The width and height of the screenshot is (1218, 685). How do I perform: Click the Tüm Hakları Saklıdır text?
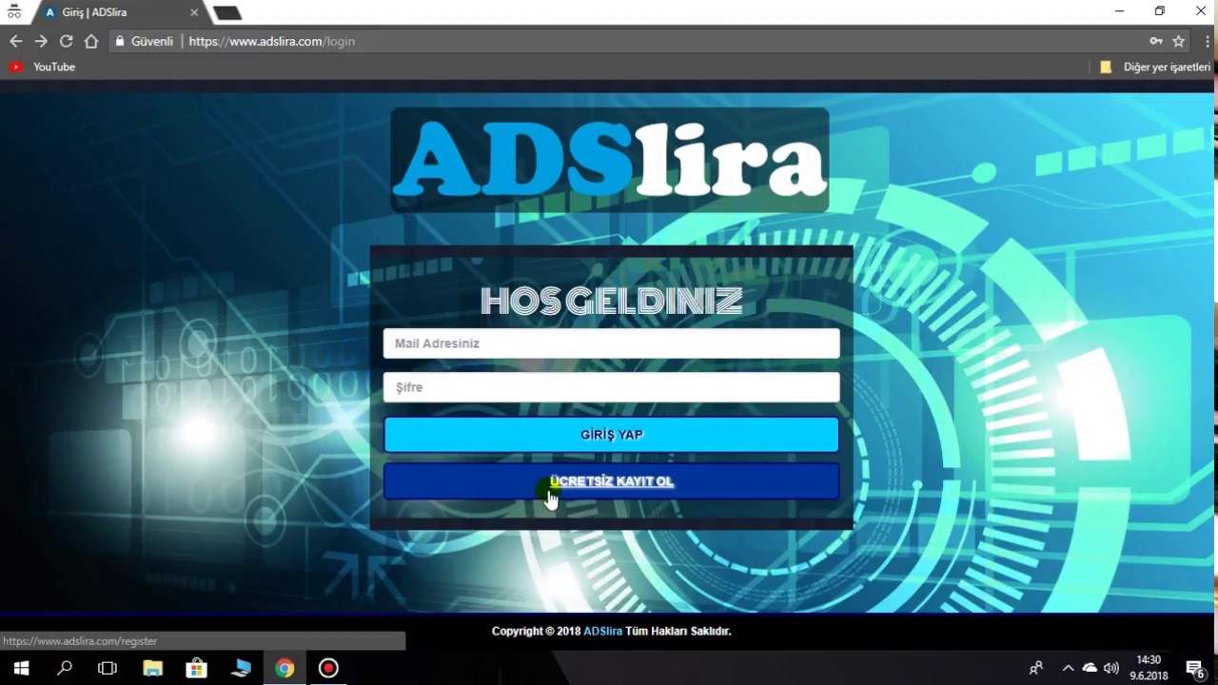pyautogui.click(x=678, y=631)
